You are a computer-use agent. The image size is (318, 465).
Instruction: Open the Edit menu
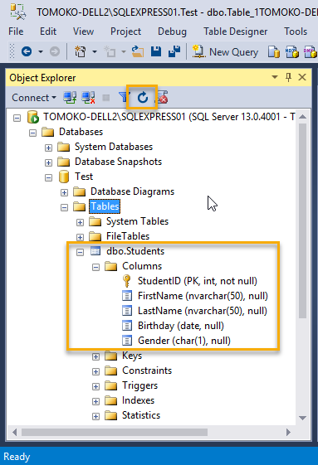pyautogui.click(x=48, y=31)
